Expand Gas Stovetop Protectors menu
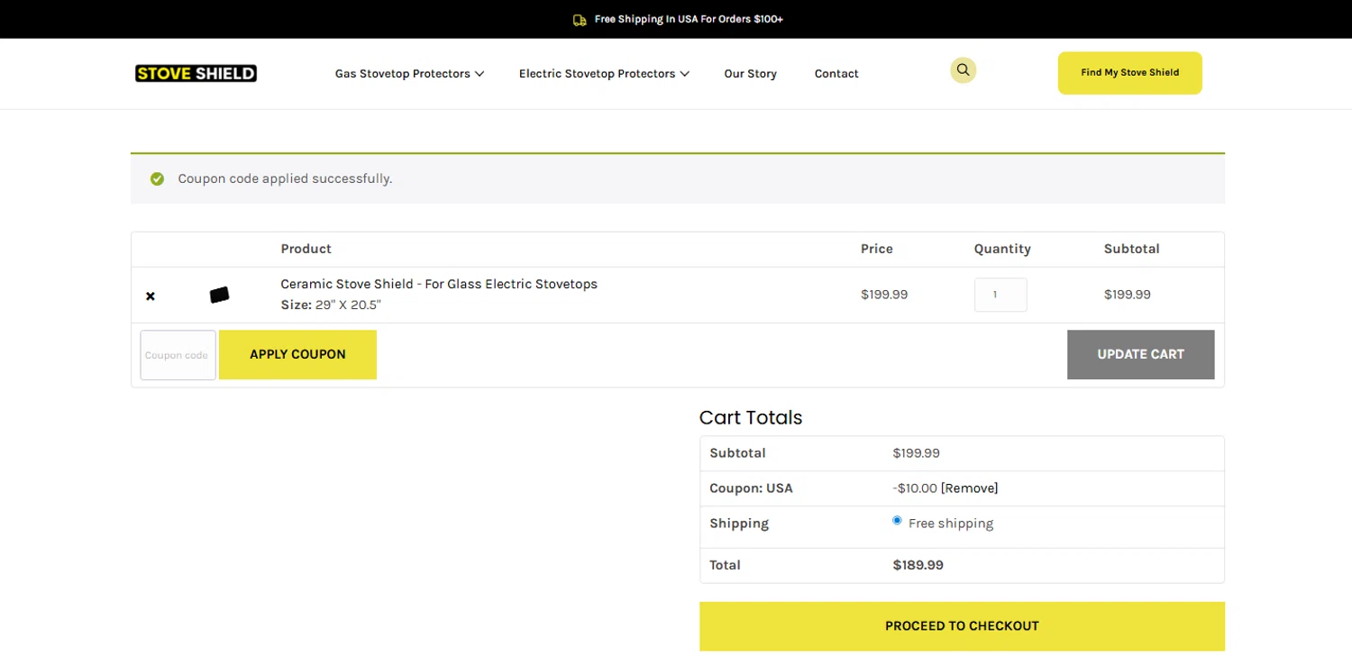Screen dimensions: 1352x656 (409, 74)
